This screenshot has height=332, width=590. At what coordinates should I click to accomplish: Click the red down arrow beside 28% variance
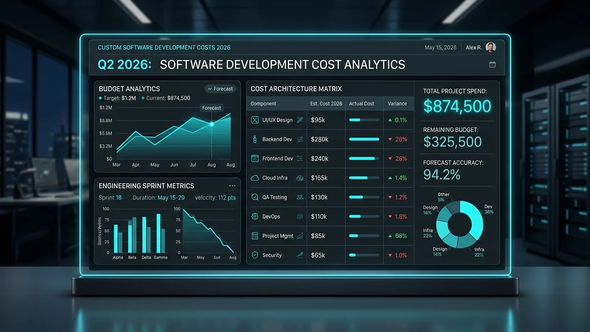tap(390, 139)
